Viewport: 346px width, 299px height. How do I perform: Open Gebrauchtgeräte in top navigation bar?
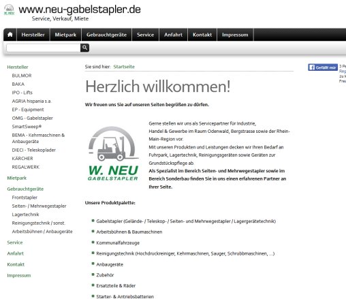106,35
